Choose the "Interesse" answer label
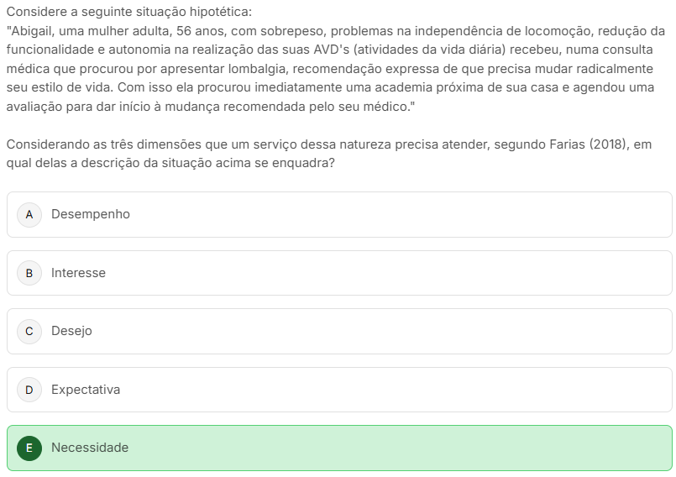The height and width of the screenshot is (477, 676). click(x=78, y=273)
